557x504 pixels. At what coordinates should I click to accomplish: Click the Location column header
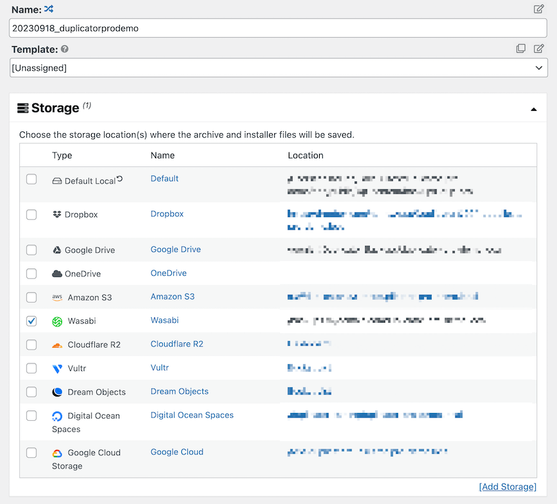pyautogui.click(x=305, y=155)
